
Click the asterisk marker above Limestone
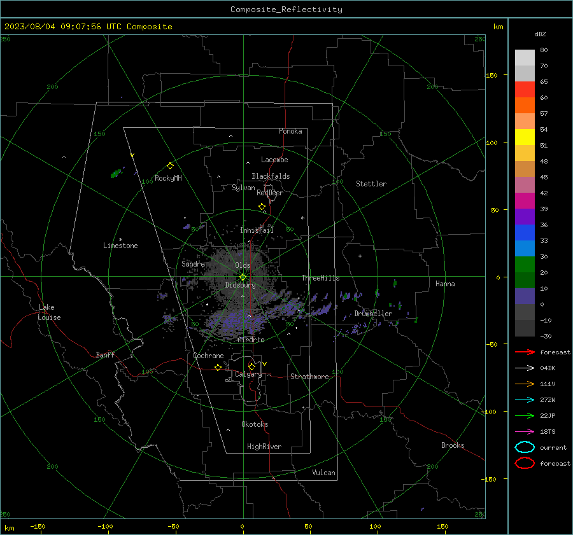pos(120,240)
